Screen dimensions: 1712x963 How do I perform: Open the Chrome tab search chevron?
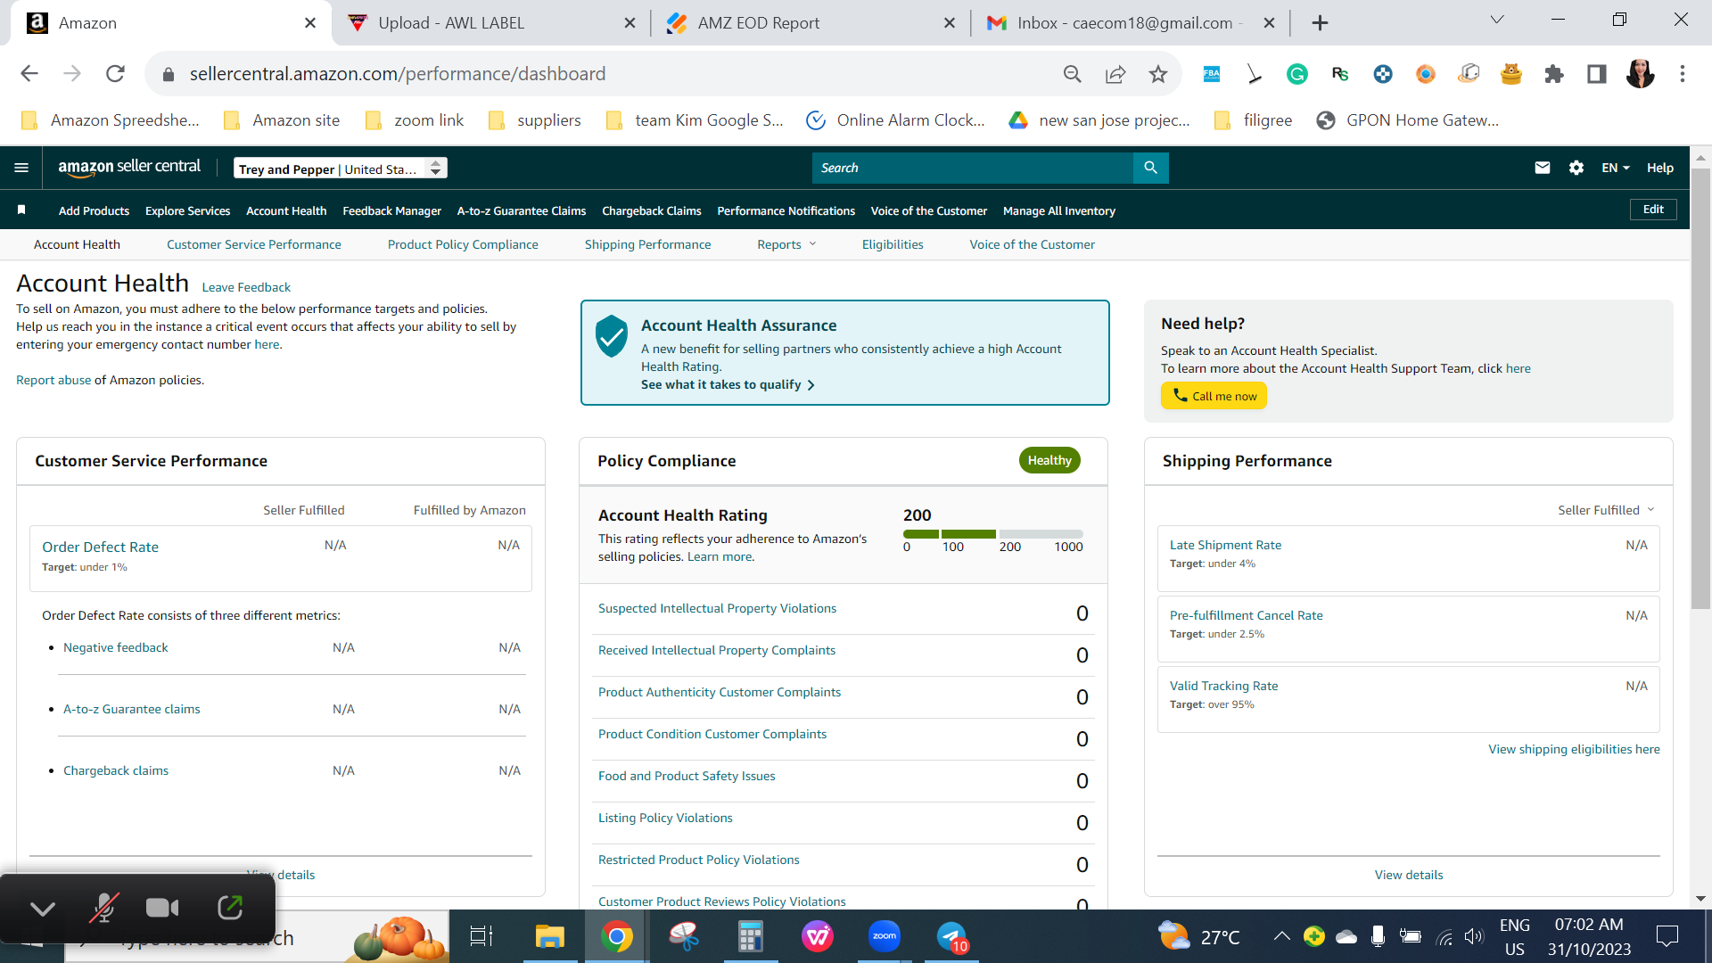coord(1497,20)
